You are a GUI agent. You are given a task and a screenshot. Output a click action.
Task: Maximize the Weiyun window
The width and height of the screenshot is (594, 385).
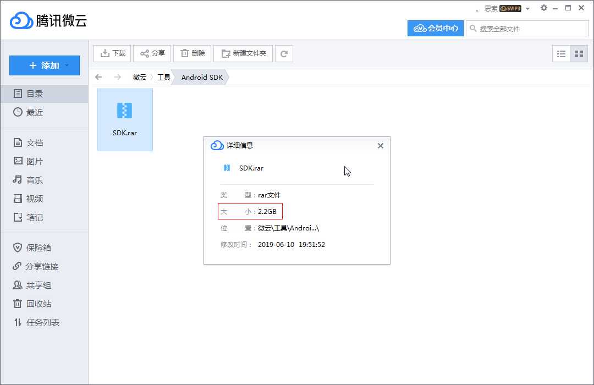[568, 8]
